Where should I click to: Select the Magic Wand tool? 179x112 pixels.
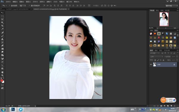[x=2, y=22]
